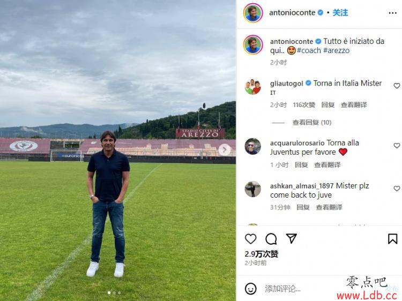Open the three-dot more options menu
Screen dimensions: 402x301
[392, 13]
